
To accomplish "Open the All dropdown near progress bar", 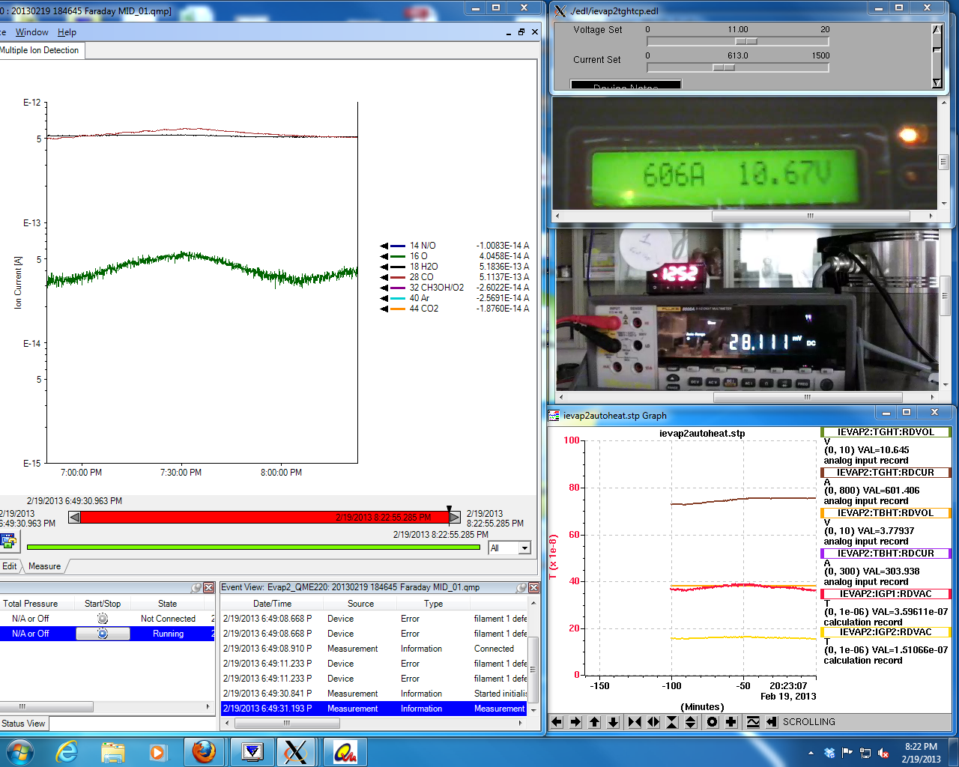I will (524, 548).
